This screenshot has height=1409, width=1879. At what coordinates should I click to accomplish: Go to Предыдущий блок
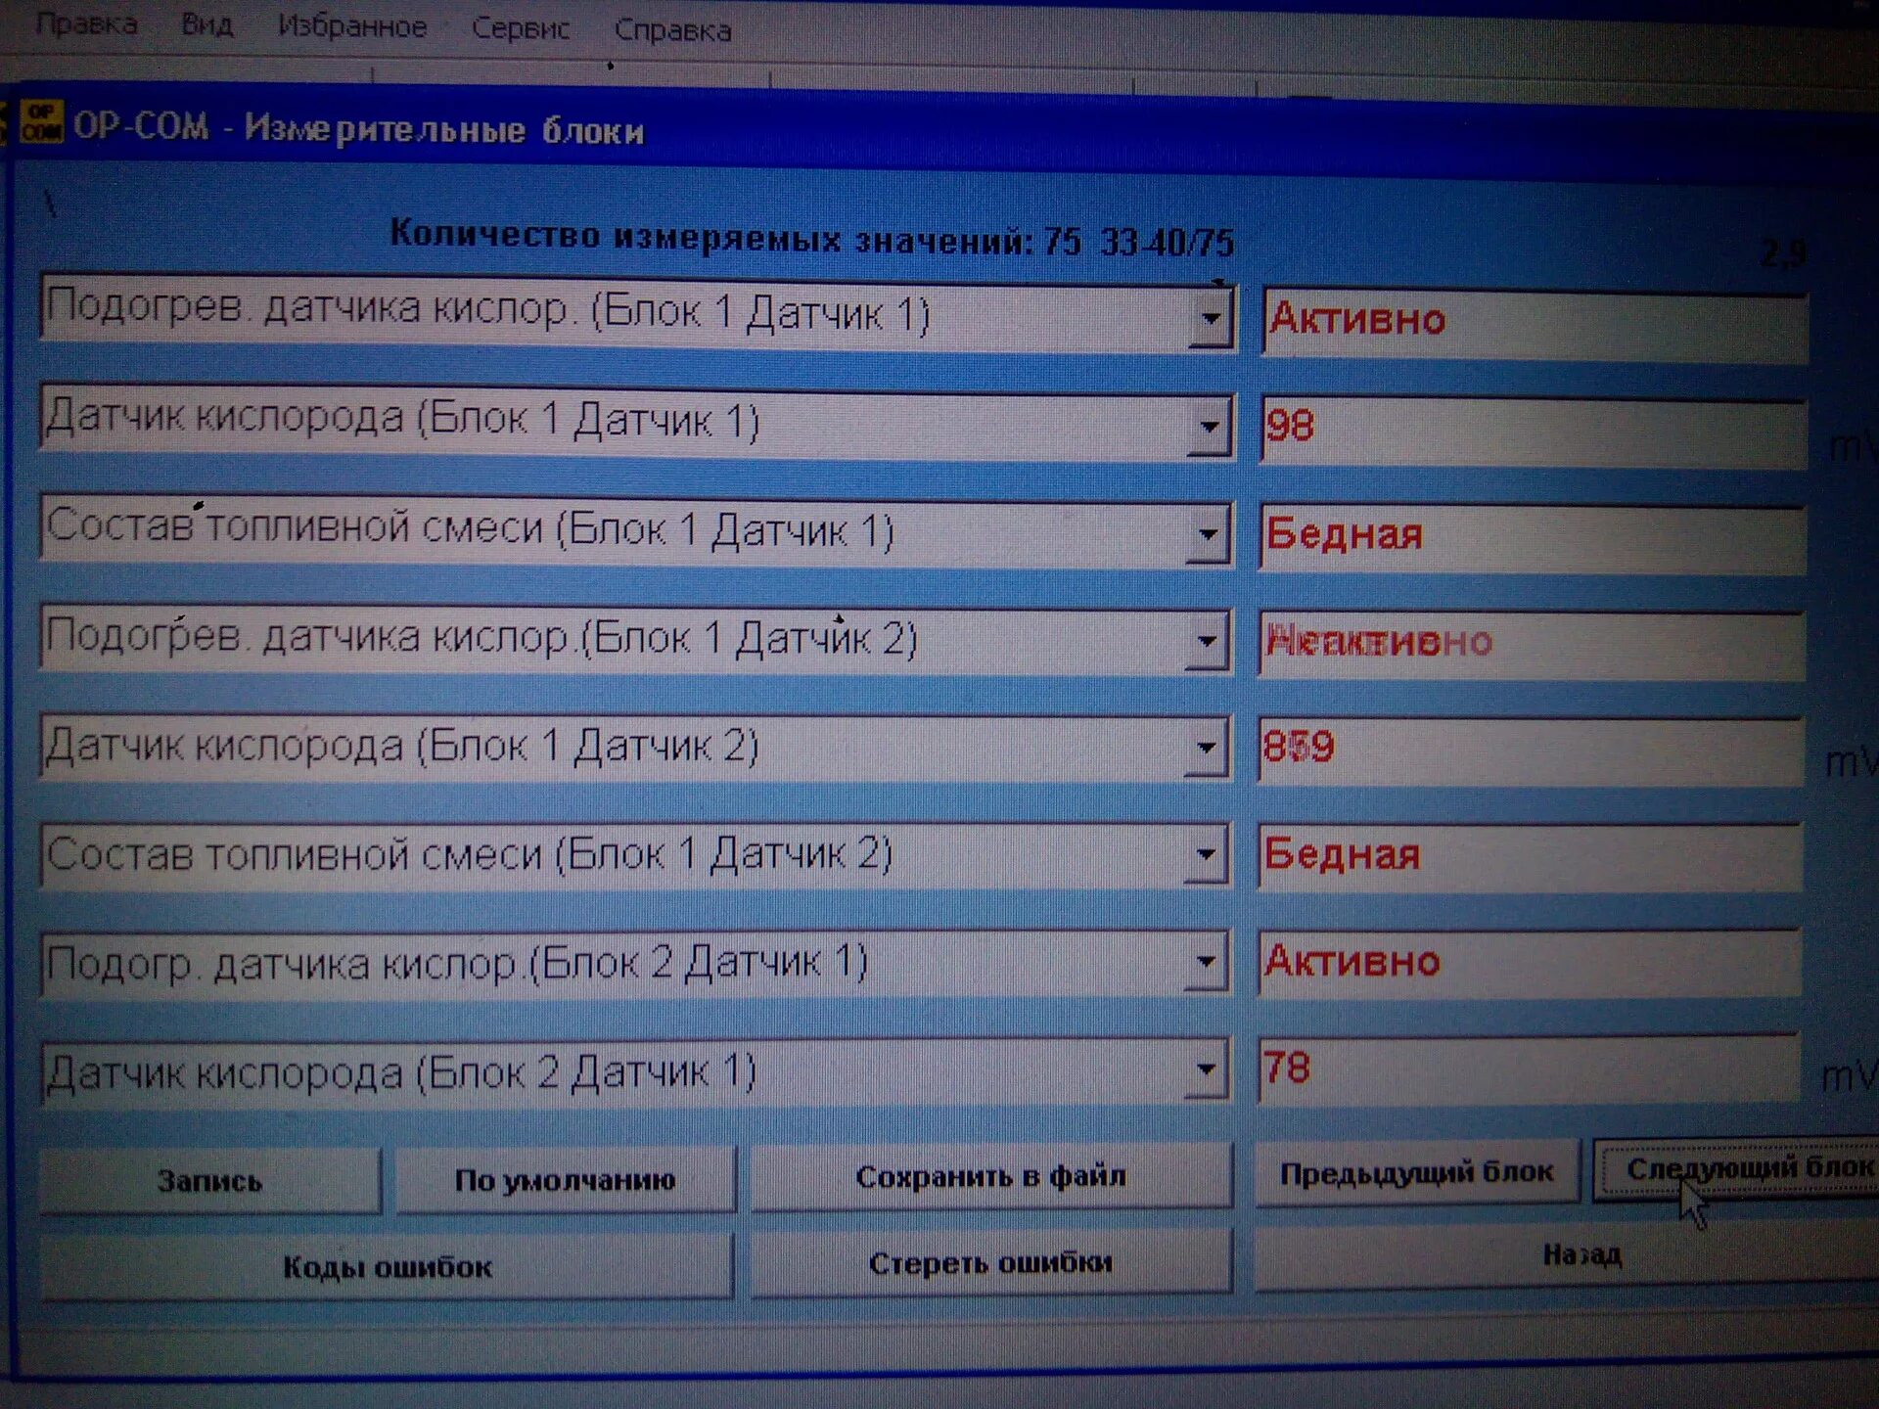pyautogui.click(x=1416, y=1172)
